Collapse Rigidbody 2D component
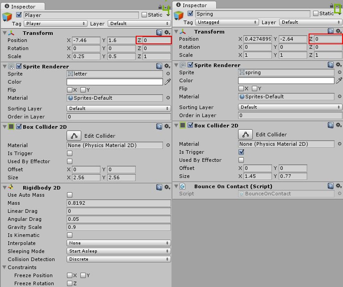This screenshot has height=287, width=343. 4,188
